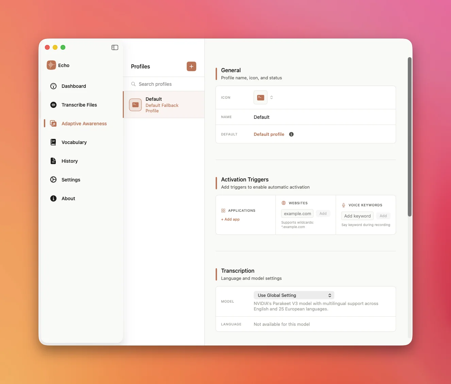Click the profile icon preview in General
The height and width of the screenshot is (384, 451).
tap(261, 97)
